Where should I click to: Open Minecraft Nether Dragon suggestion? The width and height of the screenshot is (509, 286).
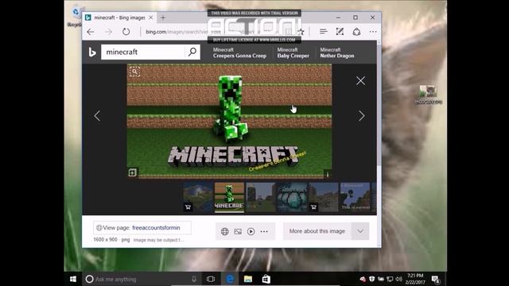[337, 53]
